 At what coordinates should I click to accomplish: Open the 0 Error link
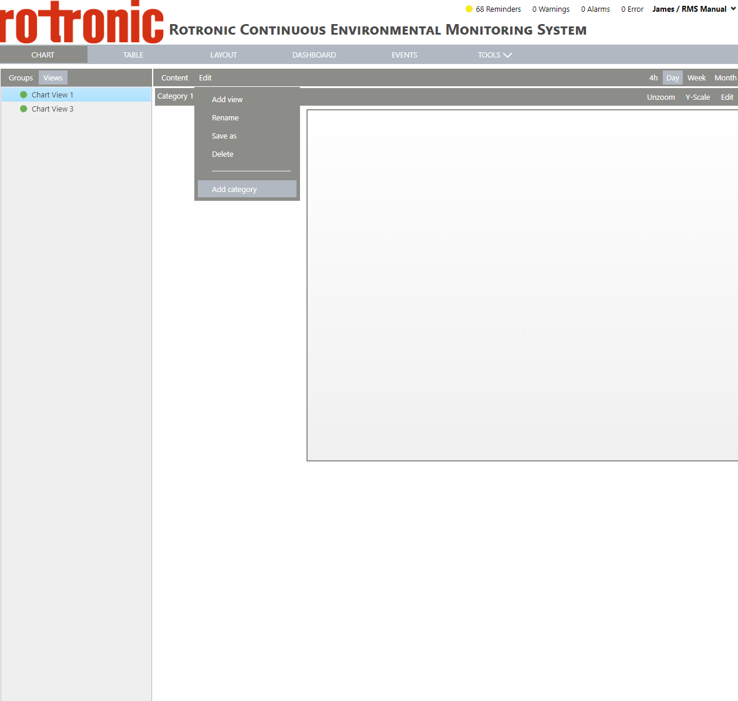[x=632, y=9]
